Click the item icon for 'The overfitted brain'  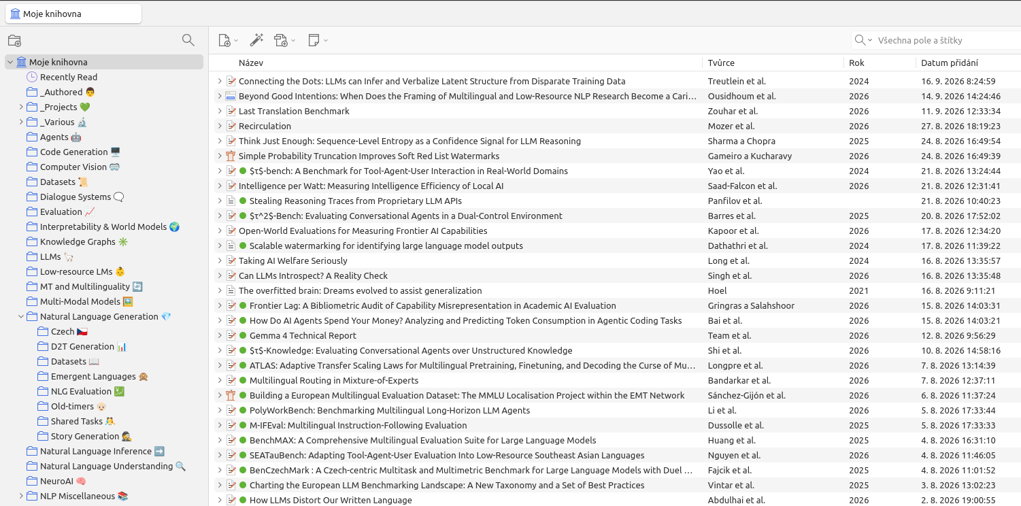[231, 290]
